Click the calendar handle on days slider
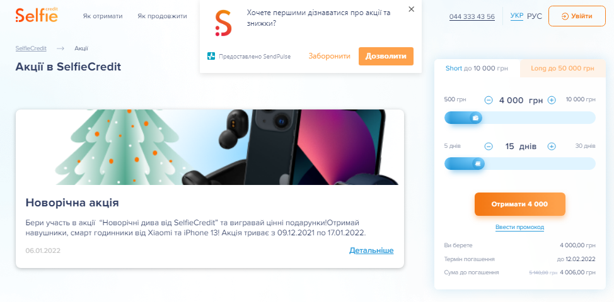 pos(477,164)
